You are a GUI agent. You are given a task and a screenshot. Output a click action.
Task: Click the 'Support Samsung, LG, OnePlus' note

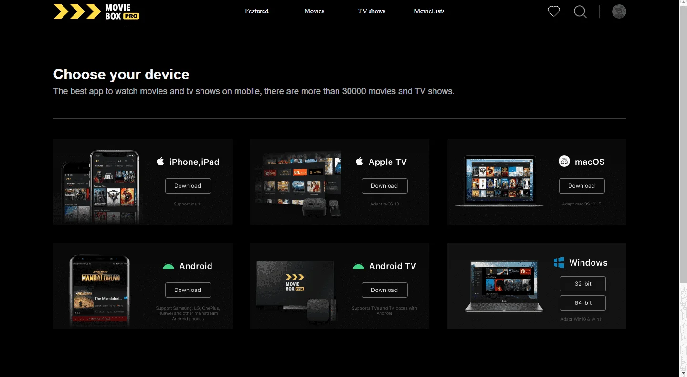click(x=188, y=313)
